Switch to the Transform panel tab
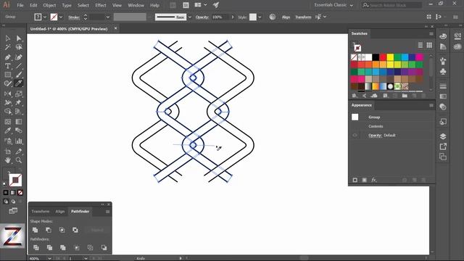This screenshot has width=464, height=261. click(41, 211)
